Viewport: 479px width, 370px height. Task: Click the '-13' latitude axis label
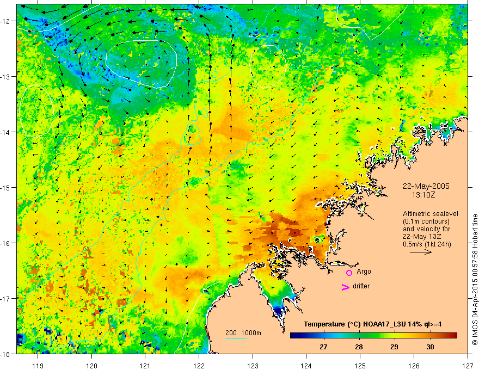pyautogui.click(x=5, y=77)
